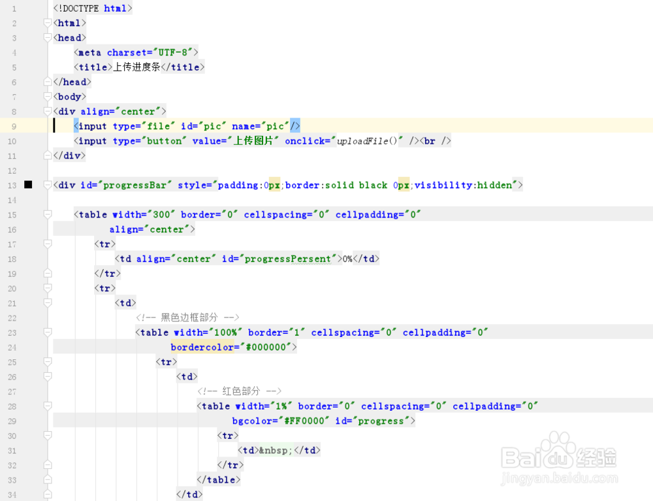Click the 0% text in the progress cell
653x501 pixels.
(348, 259)
